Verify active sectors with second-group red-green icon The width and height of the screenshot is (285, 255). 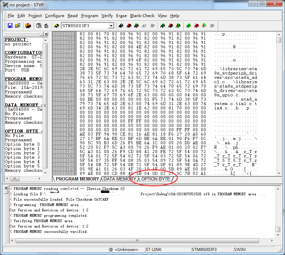tap(178, 26)
